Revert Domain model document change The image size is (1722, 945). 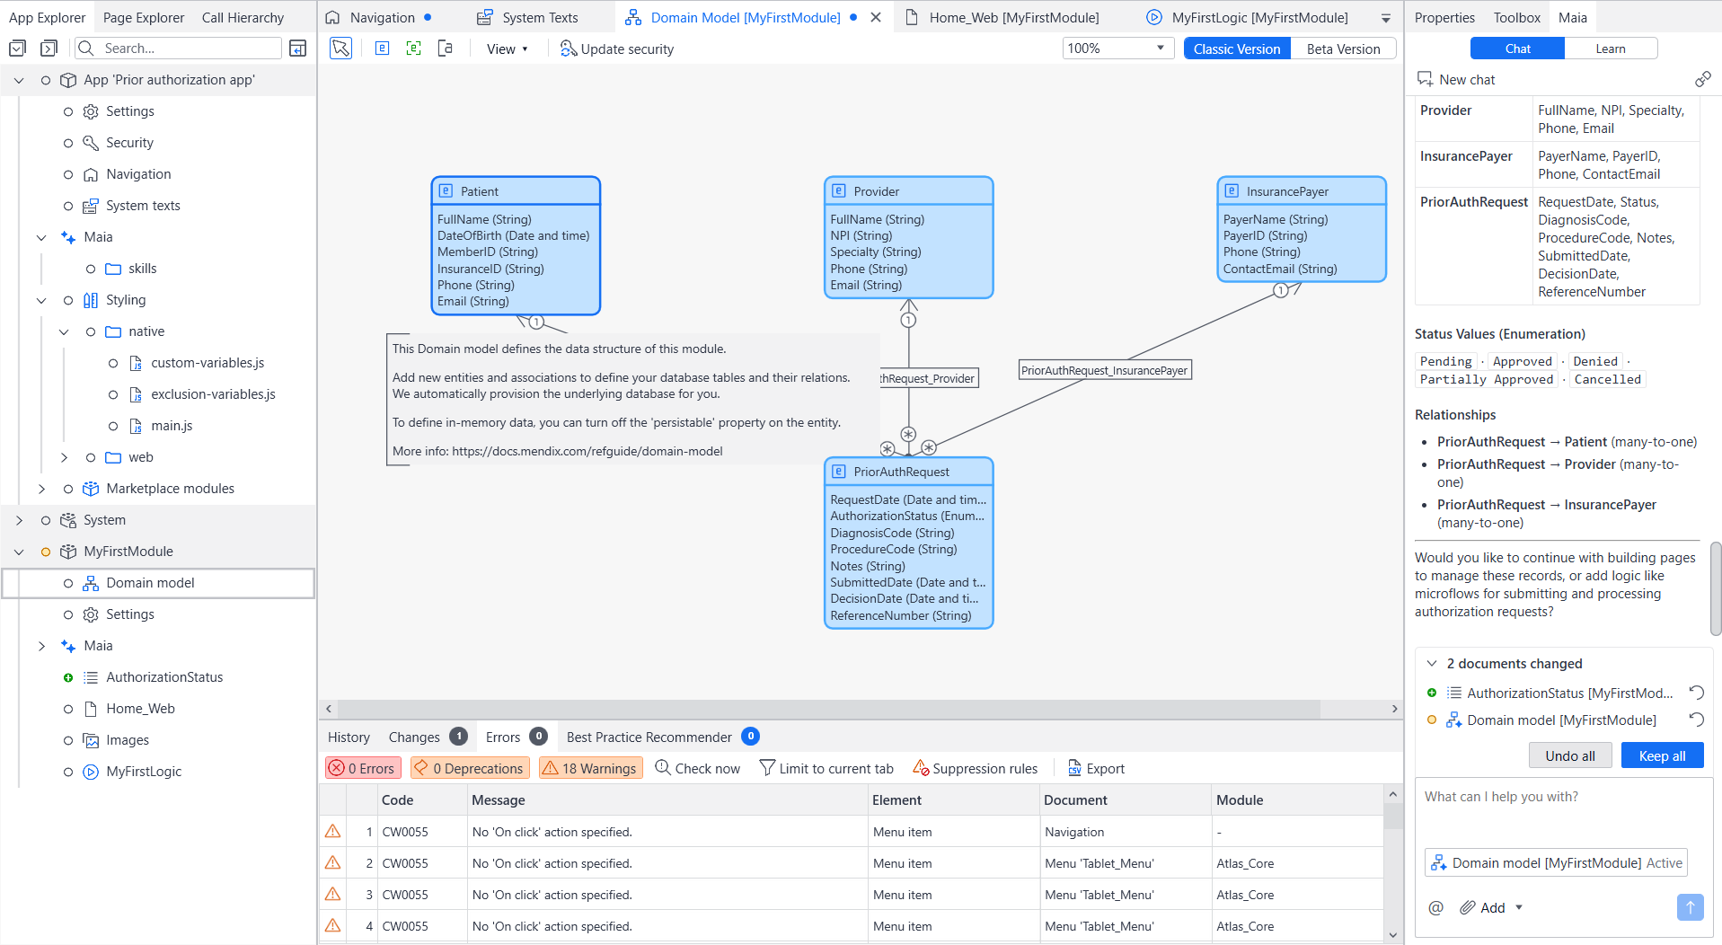[x=1696, y=719]
